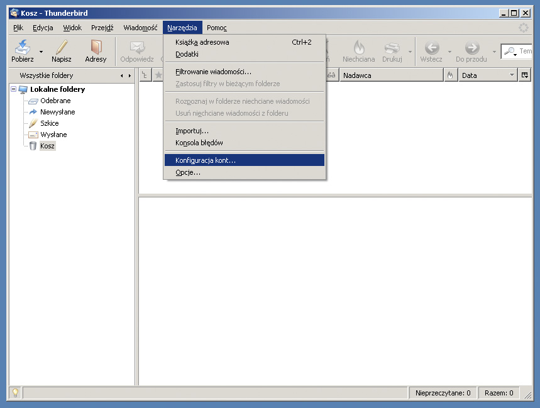The height and width of the screenshot is (408, 540).
Task: Open the Pomoc menu
Action: [217, 28]
